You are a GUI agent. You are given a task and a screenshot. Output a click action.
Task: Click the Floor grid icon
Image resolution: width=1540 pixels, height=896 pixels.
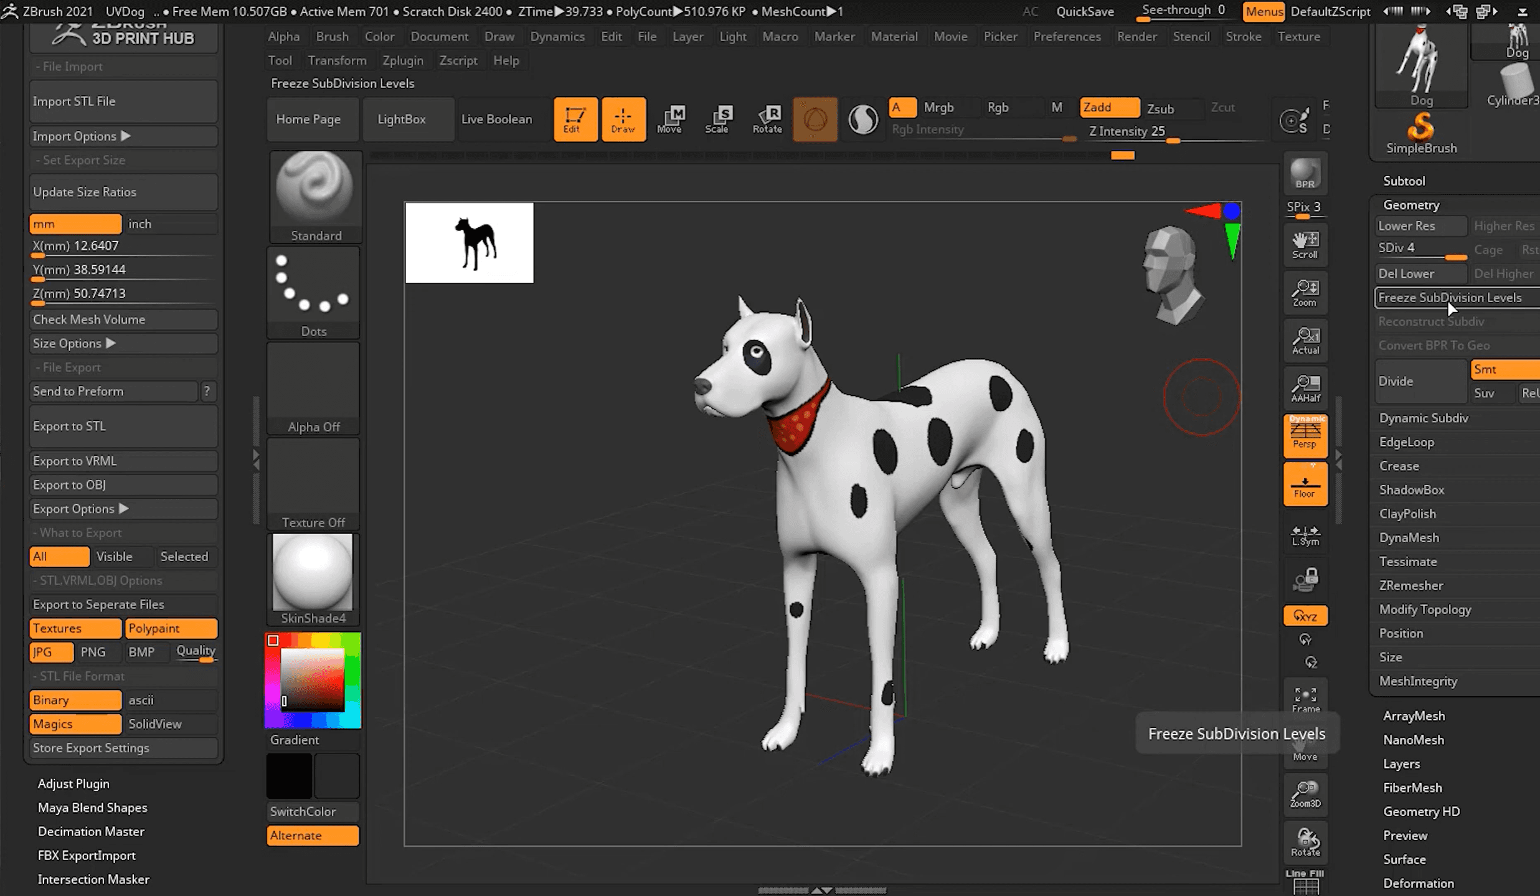(x=1305, y=484)
